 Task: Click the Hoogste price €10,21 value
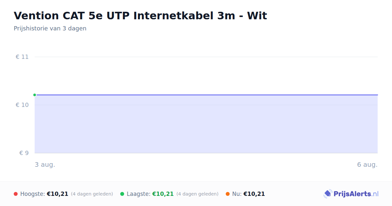coord(57,194)
